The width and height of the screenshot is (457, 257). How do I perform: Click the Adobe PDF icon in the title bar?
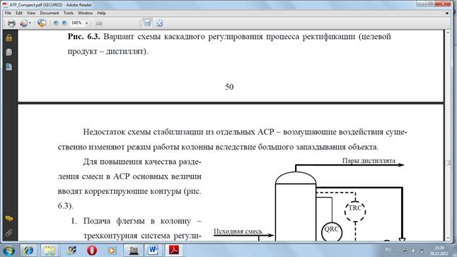click(5, 5)
